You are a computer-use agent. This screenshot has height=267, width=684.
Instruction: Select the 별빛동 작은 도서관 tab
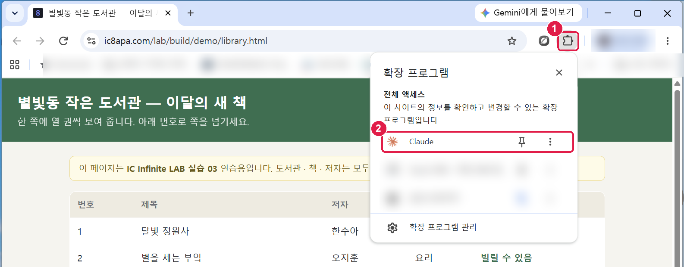point(103,13)
